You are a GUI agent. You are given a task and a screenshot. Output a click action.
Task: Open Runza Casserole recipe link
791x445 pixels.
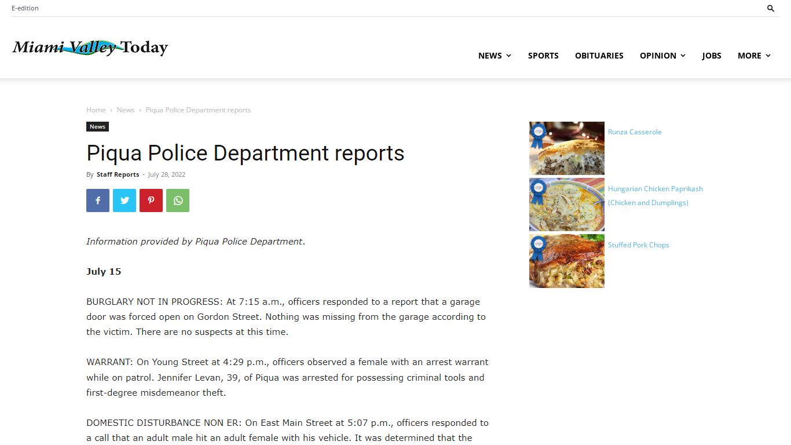coord(635,132)
